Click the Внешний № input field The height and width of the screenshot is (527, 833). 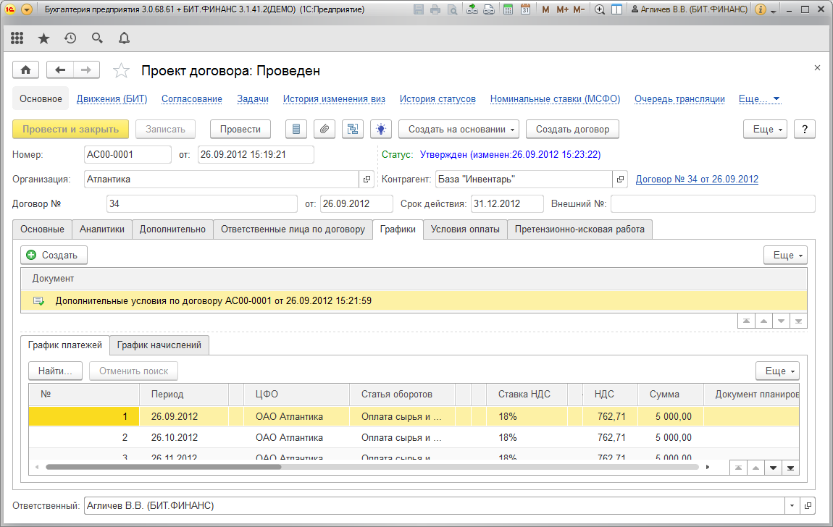click(713, 204)
